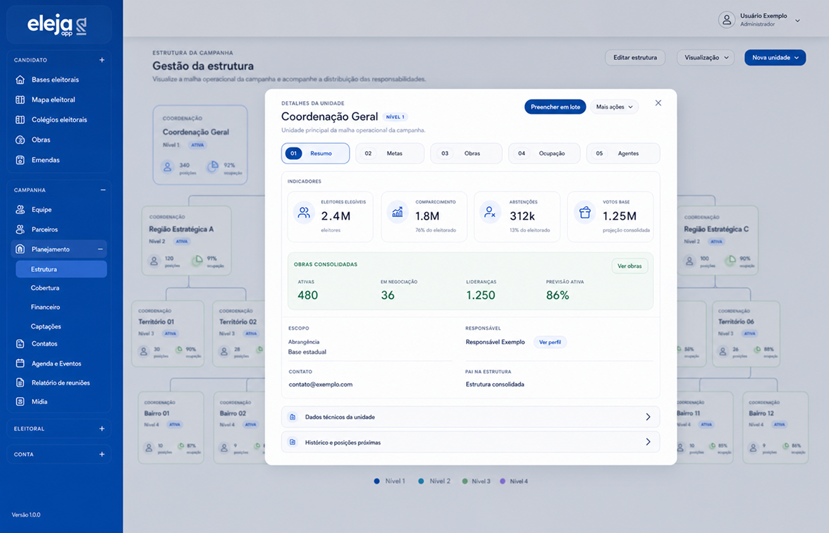
Task: Click the Mapa eleitoral sidebar icon
Action: [20, 100]
